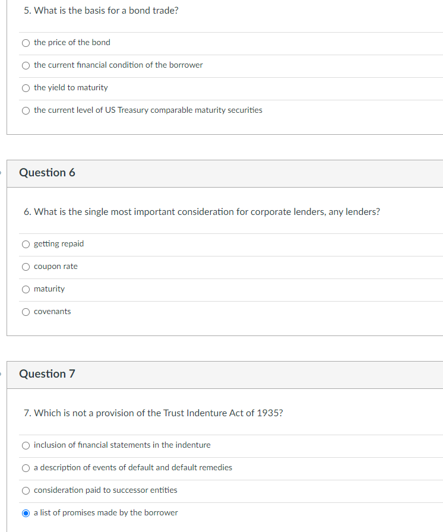Click the selected 'promises made by the borrower' radio
This screenshot has height=532, width=443.
[26, 513]
